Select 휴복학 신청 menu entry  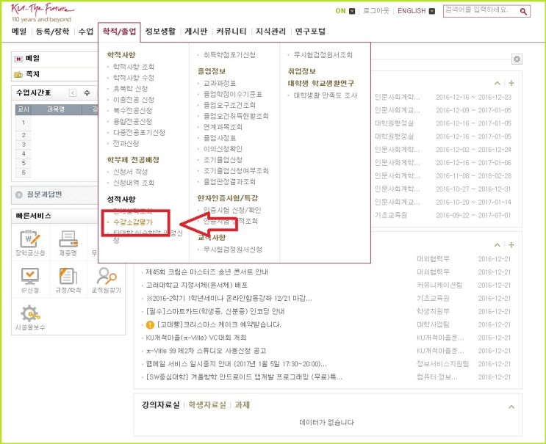pos(131,89)
